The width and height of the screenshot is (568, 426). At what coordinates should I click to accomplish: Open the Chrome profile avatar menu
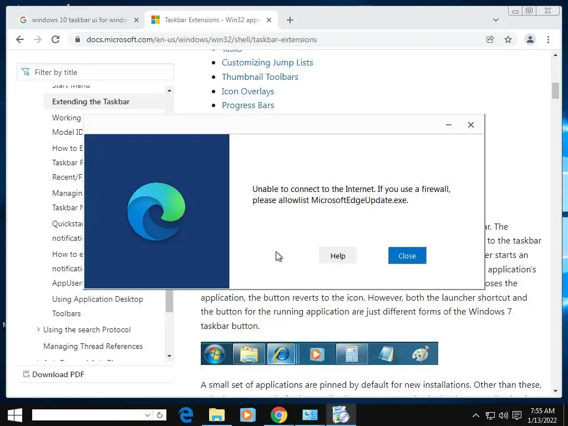tap(530, 39)
